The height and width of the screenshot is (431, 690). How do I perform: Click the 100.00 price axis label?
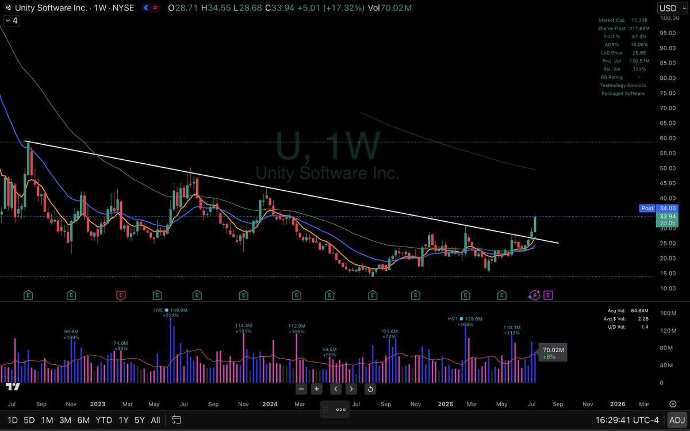[x=669, y=18]
